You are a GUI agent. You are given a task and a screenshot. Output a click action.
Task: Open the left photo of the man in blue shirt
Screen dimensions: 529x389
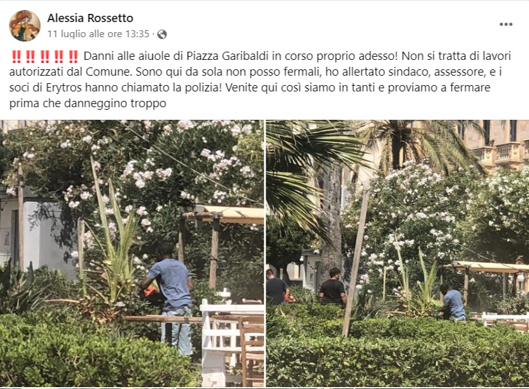pos(132,253)
